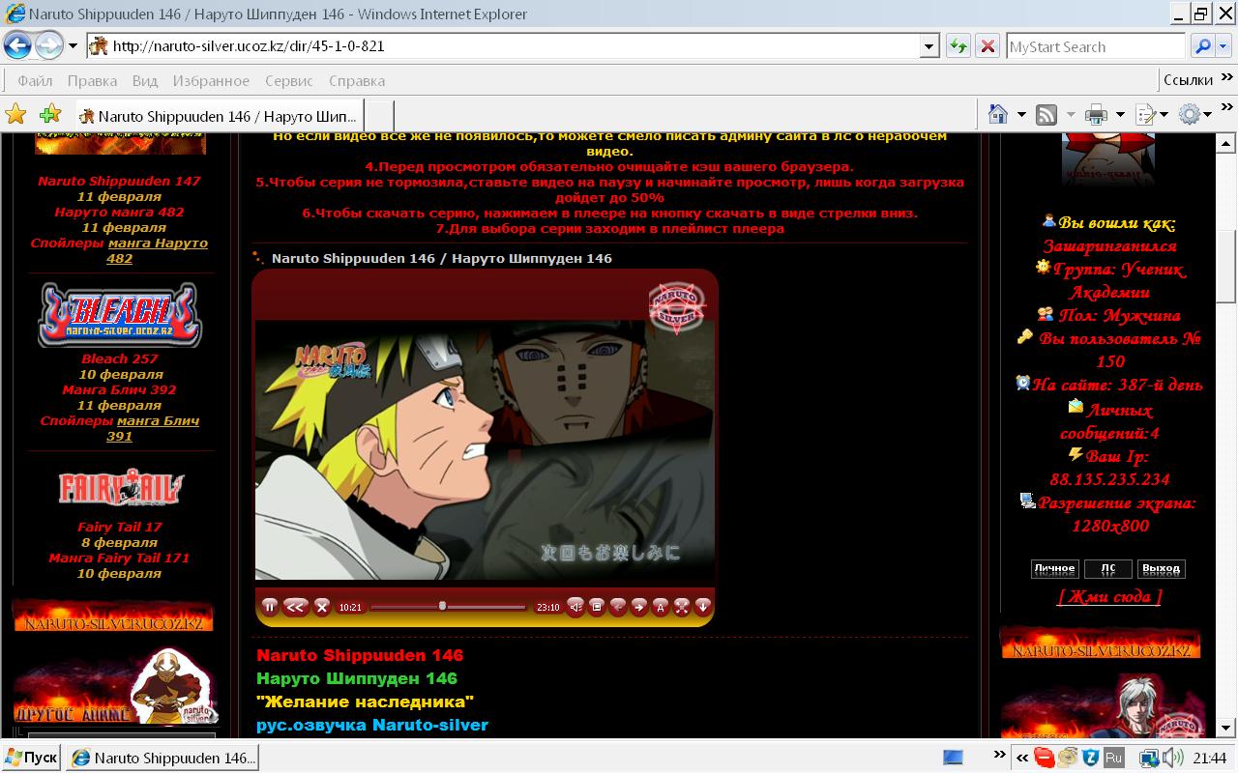
Task: Open the Print options dropdown arrow
Action: coord(1119,115)
